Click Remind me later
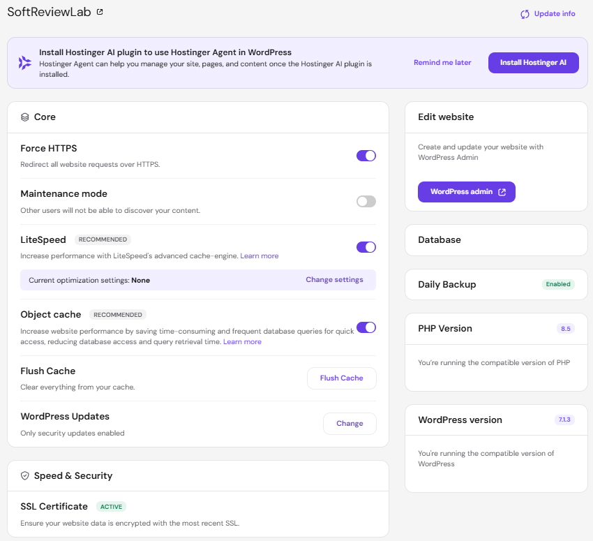 442,62
